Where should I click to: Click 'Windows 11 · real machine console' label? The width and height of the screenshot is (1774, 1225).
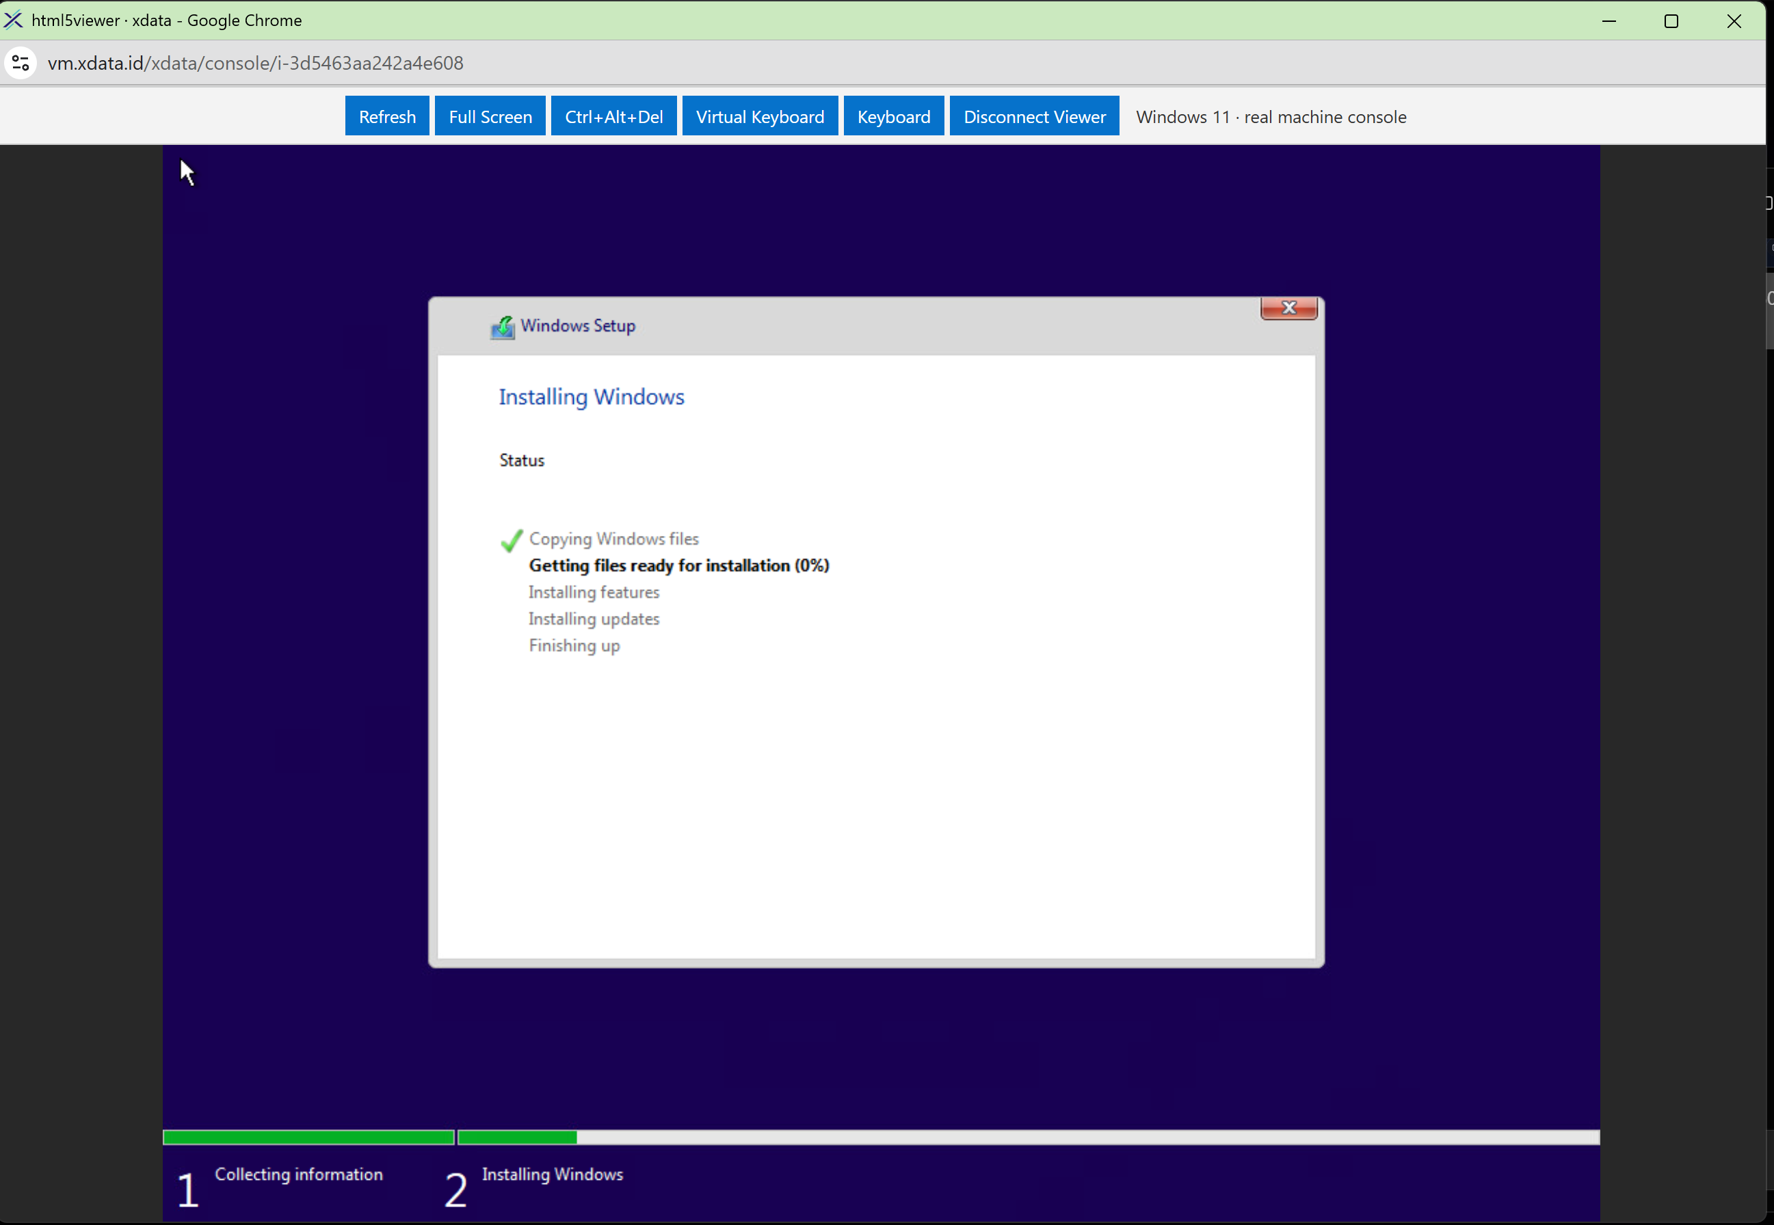pyautogui.click(x=1271, y=117)
